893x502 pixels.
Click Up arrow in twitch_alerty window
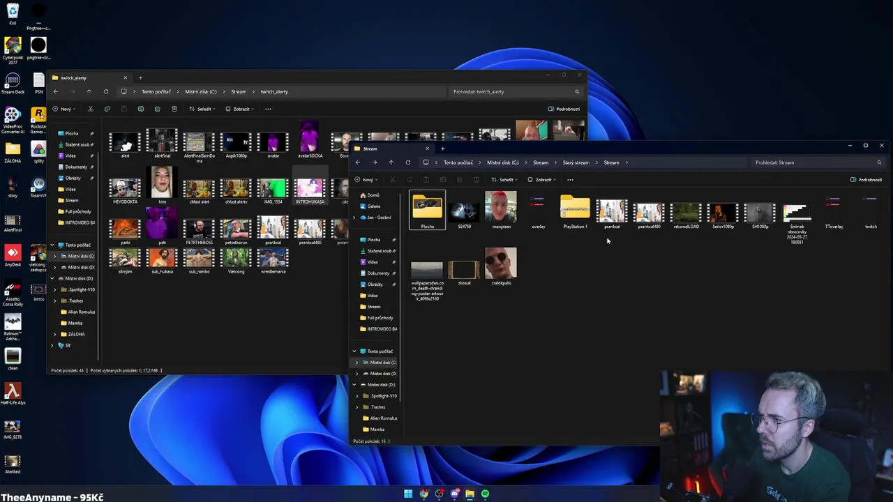[x=89, y=91]
